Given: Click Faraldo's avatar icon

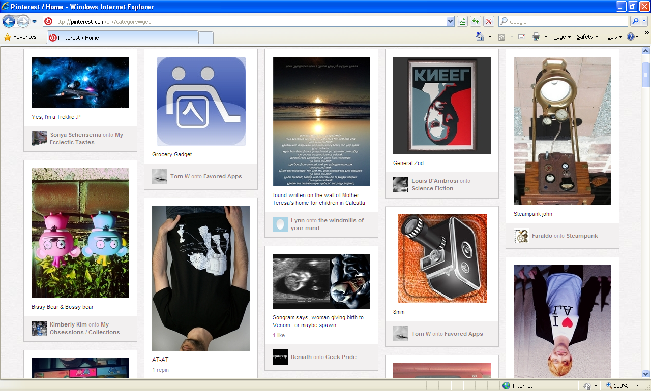Looking at the screenshot, I should coord(521,236).
